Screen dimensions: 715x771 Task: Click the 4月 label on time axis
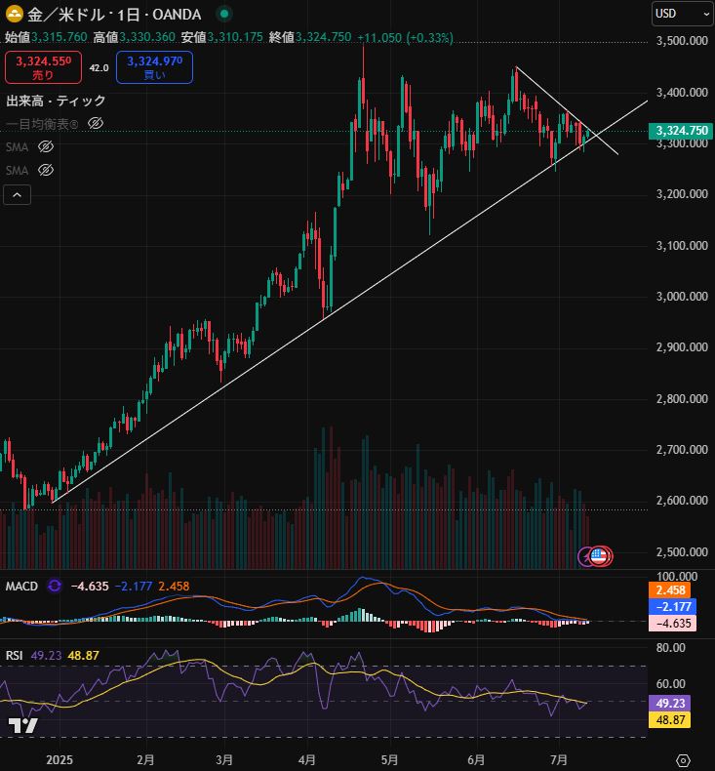pyautogui.click(x=306, y=759)
